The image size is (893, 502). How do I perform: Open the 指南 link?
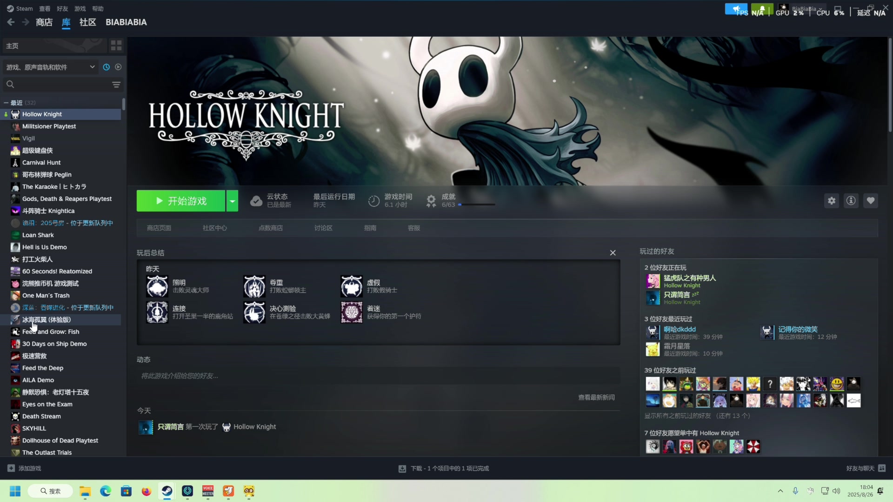(x=370, y=228)
